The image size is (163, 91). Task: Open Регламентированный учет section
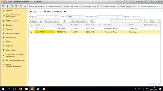pyautogui.click(x=16, y=60)
